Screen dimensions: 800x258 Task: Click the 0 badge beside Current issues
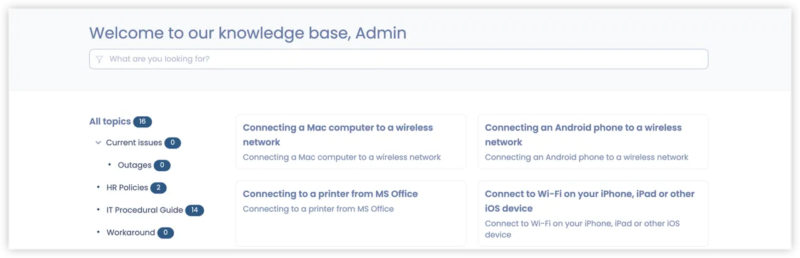point(172,143)
